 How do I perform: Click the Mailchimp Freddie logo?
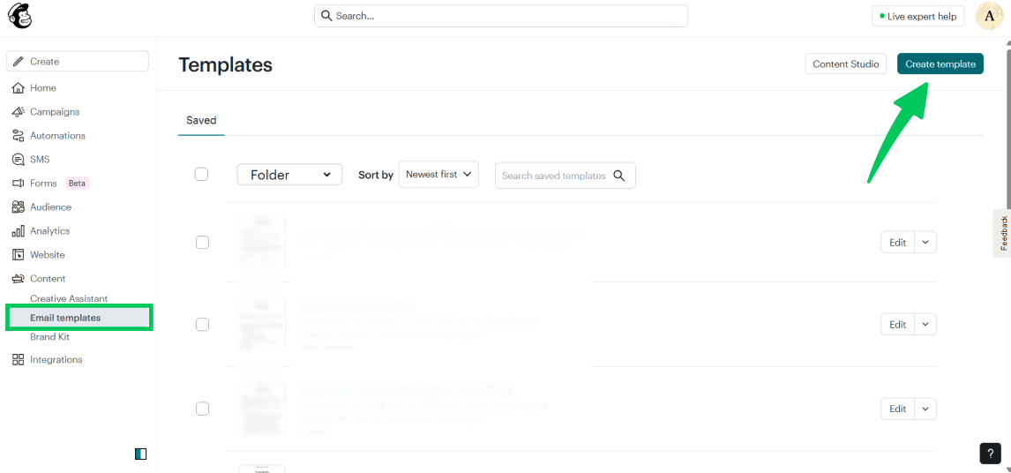click(20, 17)
